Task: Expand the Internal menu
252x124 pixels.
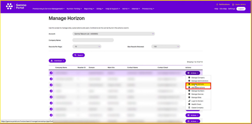Action: pyautogui.click(x=136, y=9)
